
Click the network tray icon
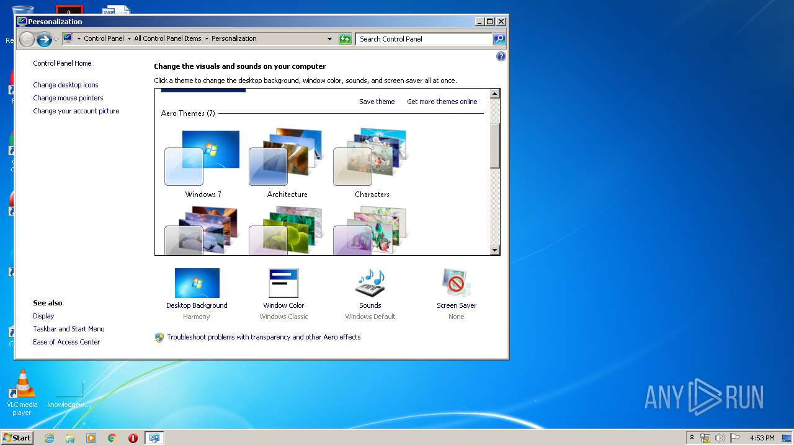(705, 438)
